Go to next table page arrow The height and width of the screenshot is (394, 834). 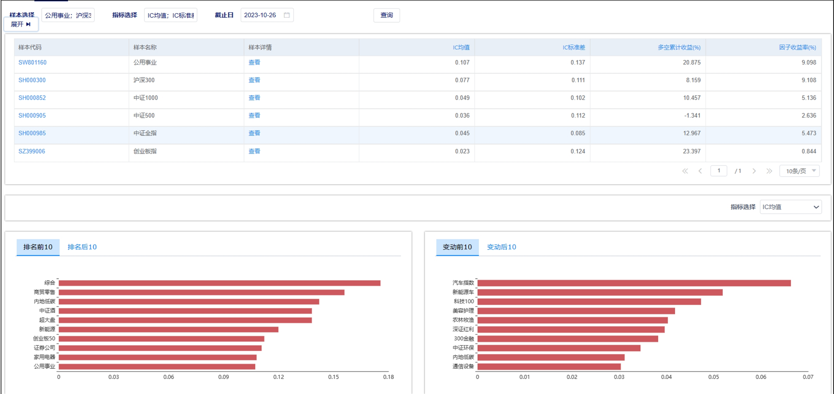(x=754, y=171)
